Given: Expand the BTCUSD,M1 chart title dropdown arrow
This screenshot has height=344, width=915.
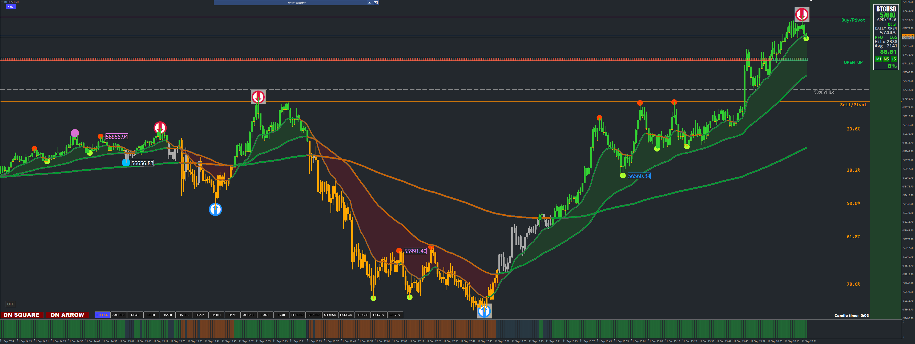Looking at the screenshot, I should coord(2,2).
